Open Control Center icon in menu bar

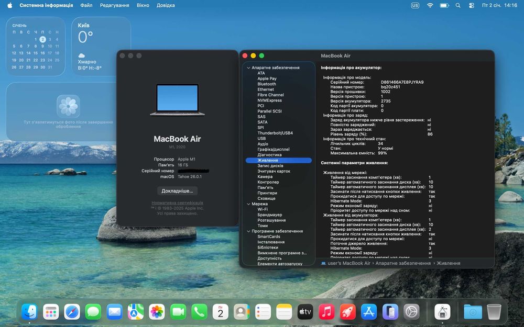[472, 5]
